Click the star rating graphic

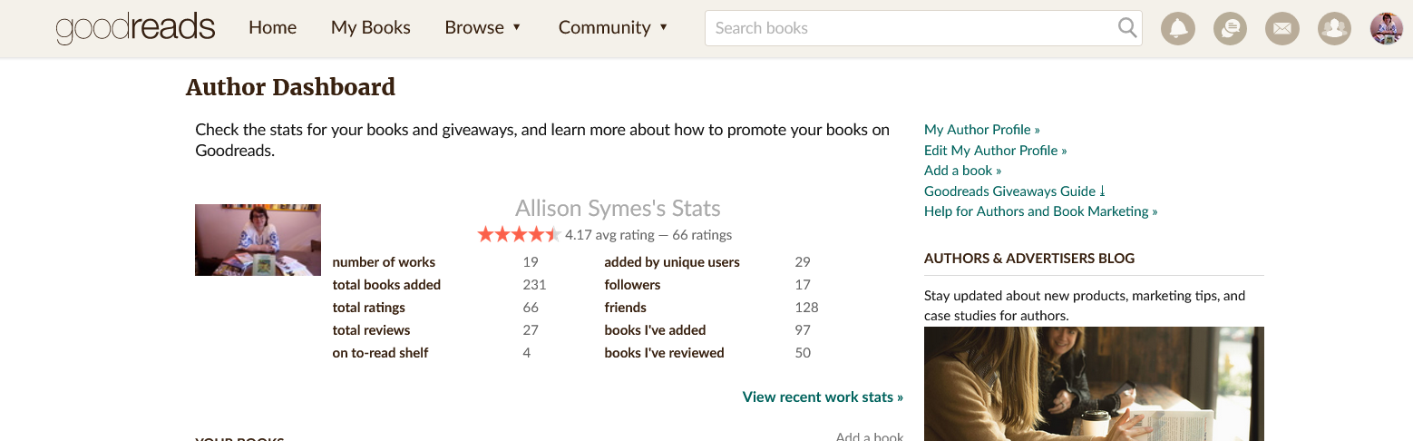coord(518,235)
